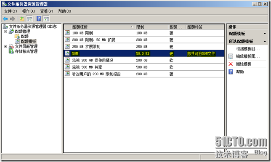Toggle the console tree pane toolbar icon
The height and width of the screenshot is (162, 271).
click(29, 19)
